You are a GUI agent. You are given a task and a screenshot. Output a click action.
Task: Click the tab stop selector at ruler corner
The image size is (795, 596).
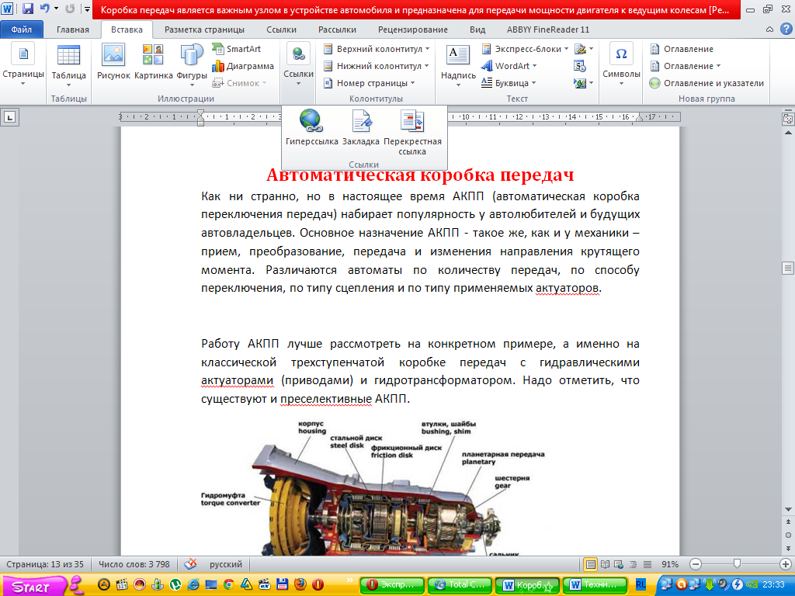(x=9, y=118)
